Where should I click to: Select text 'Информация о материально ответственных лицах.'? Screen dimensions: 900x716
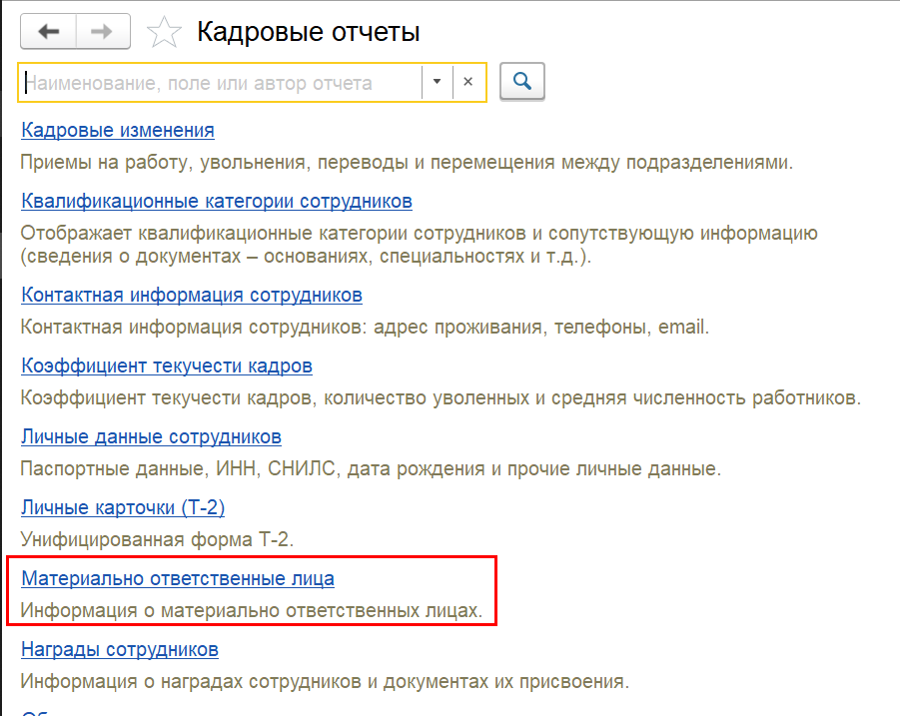pos(252,610)
